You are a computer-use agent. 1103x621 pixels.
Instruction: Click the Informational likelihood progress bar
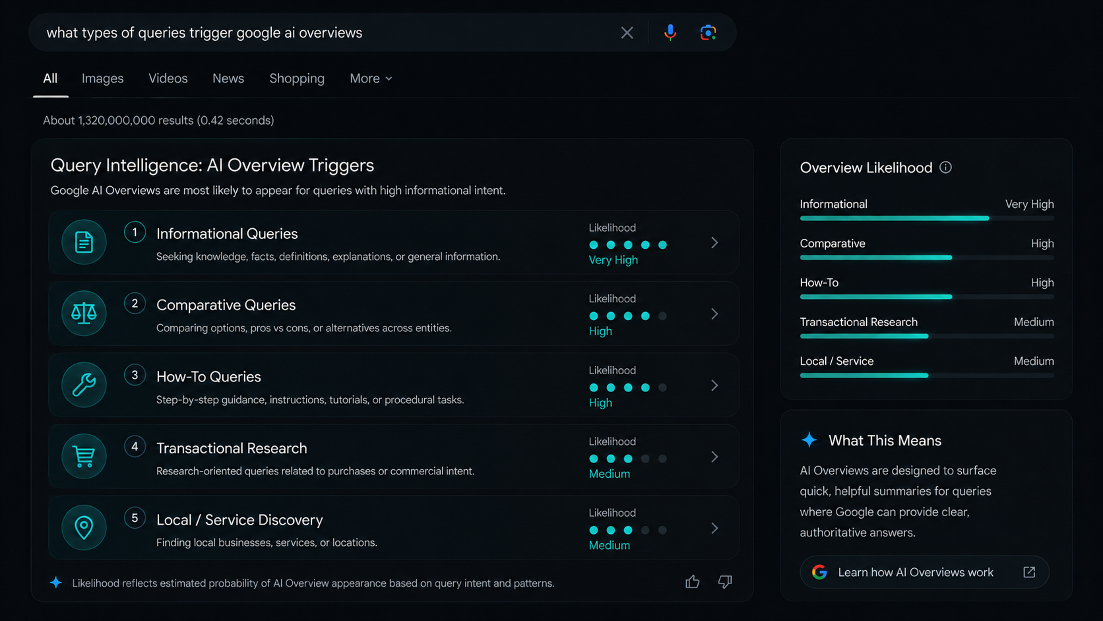pos(927,218)
